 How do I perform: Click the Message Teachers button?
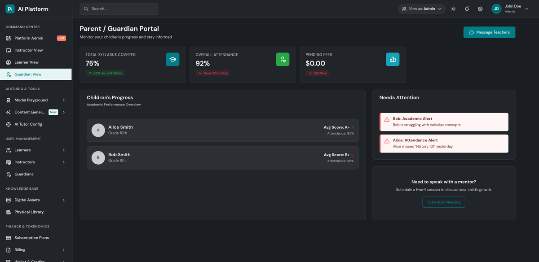click(489, 32)
